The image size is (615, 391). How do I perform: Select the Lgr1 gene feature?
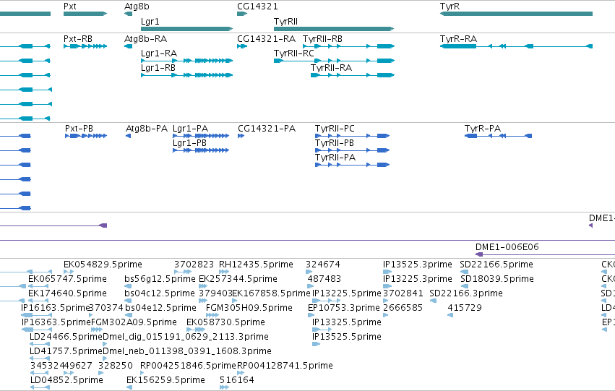click(x=186, y=29)
